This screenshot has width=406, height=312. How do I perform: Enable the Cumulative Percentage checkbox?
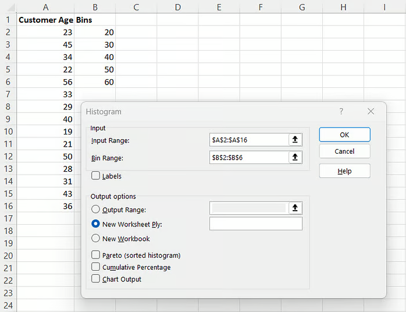coord(96,267)
